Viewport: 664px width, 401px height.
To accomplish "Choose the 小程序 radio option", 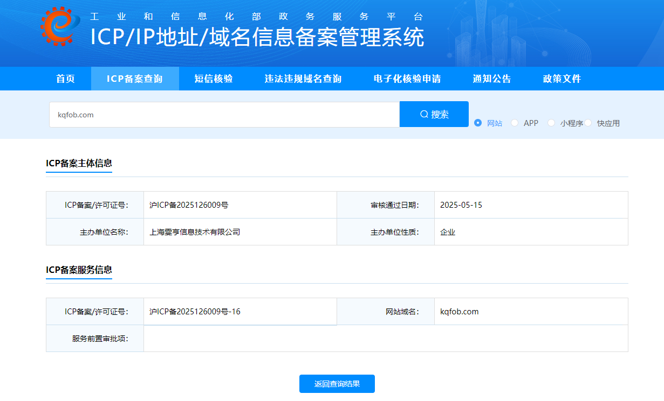I will [565, 123].
